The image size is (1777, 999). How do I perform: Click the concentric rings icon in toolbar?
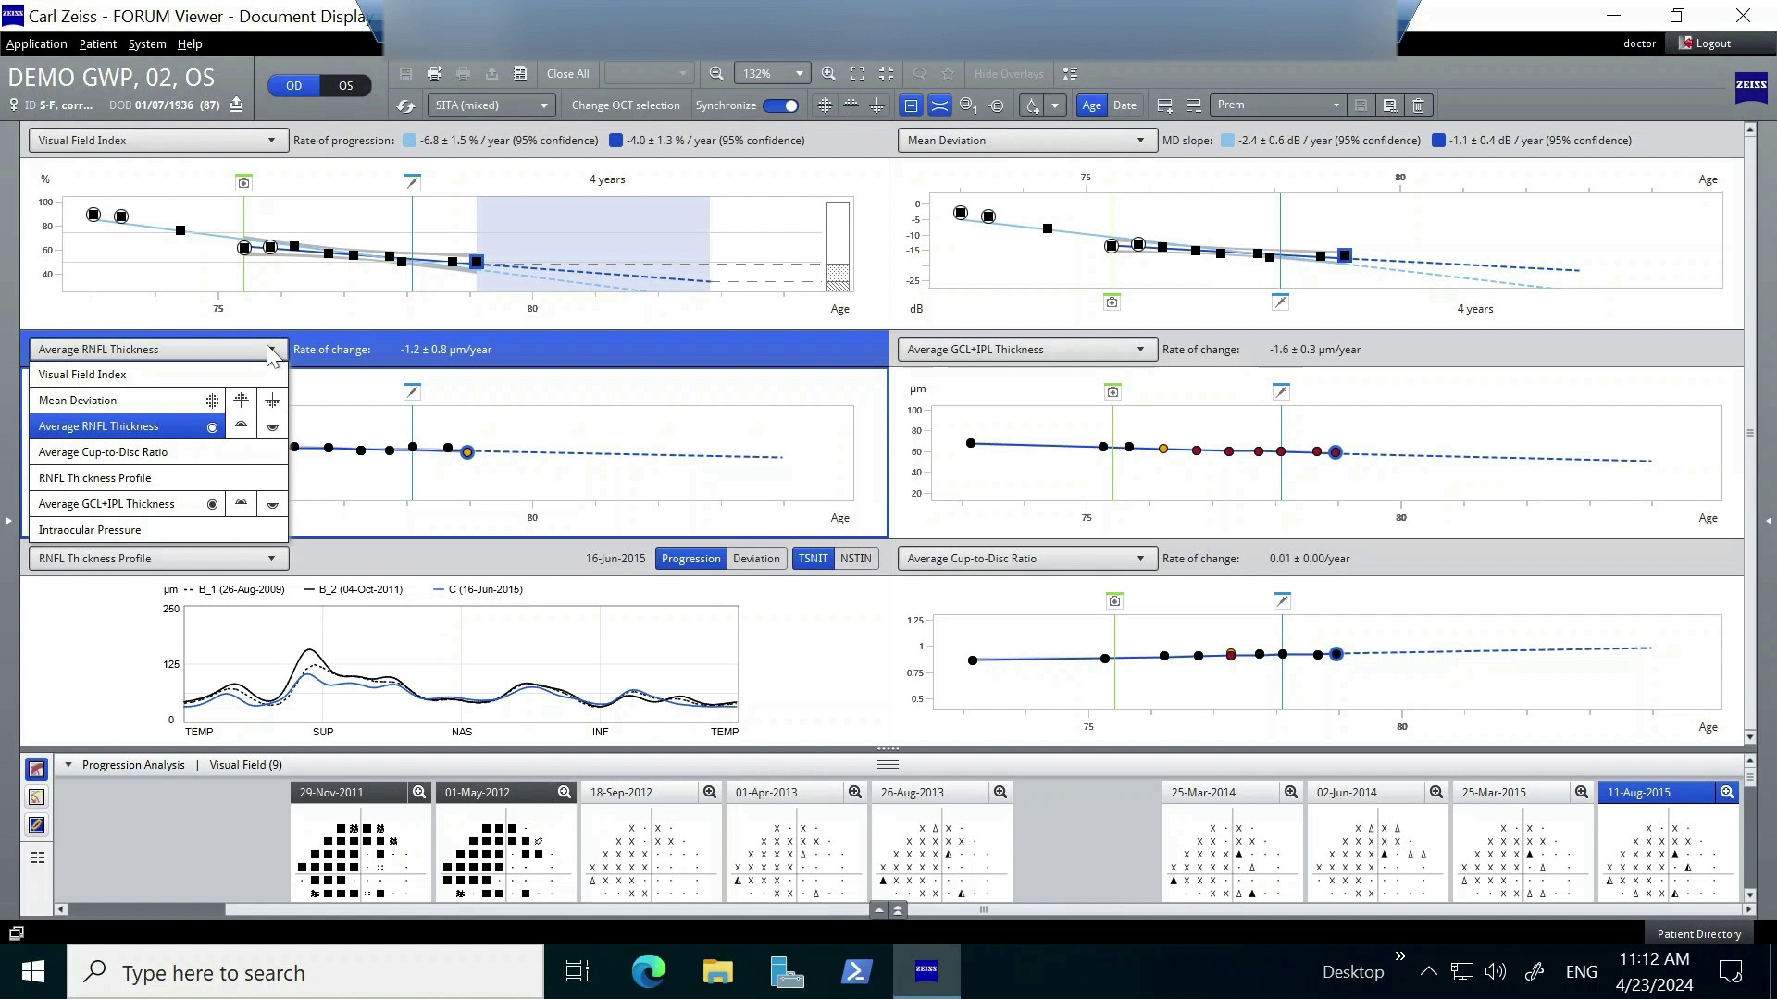point(997,105)
